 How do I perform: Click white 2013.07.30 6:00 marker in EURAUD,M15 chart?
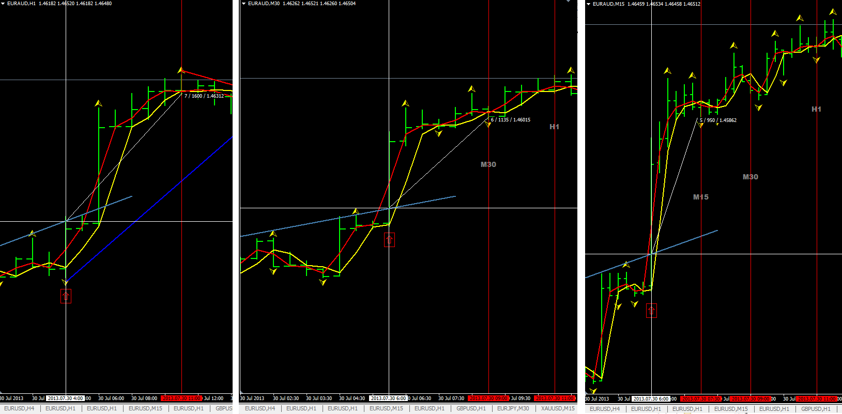[x=651, y=399]
